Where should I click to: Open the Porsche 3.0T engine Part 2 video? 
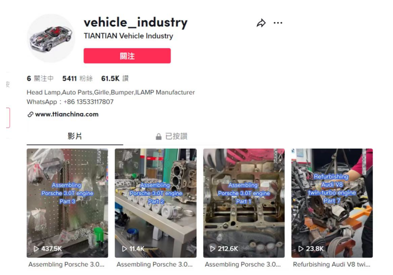coord(156,203)
